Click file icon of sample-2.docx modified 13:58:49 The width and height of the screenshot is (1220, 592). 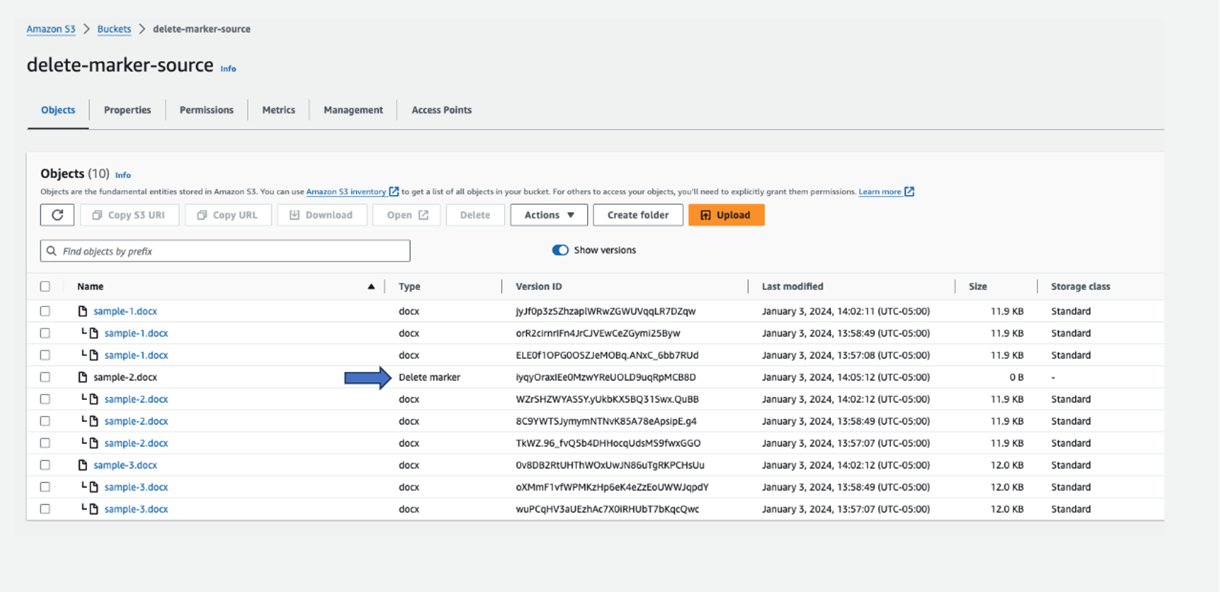click(x=93, y=422)
